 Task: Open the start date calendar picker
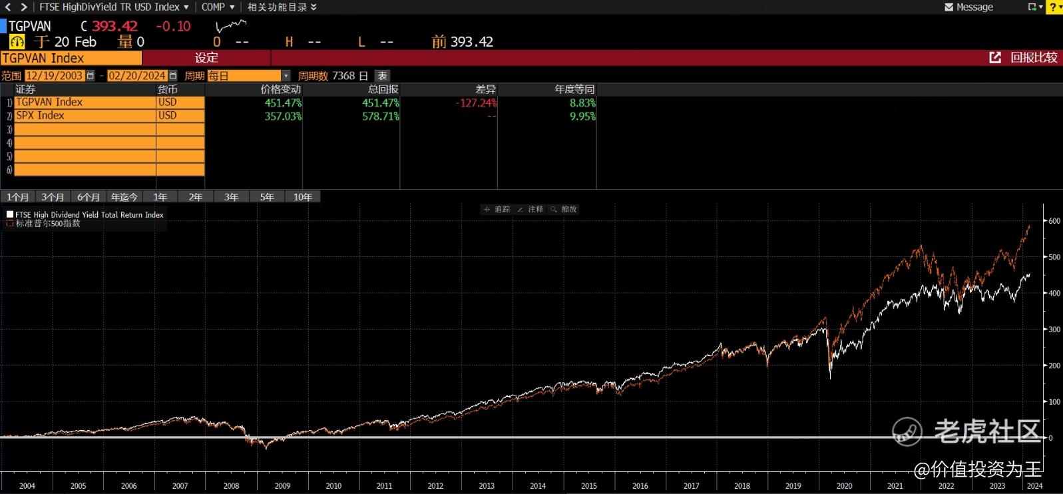pyautogui.click(x=91, y=76)
